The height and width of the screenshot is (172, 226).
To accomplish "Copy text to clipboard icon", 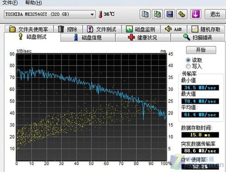I will click(145, 14).
